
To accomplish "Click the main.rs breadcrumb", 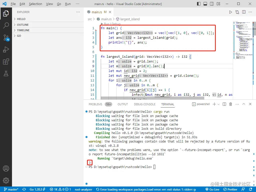I will coord(106,19).
